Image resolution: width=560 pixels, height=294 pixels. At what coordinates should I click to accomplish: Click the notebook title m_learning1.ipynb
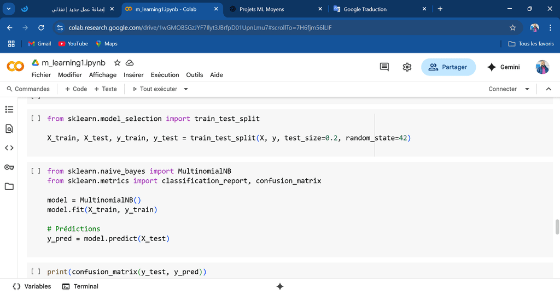tap(74, 63)
